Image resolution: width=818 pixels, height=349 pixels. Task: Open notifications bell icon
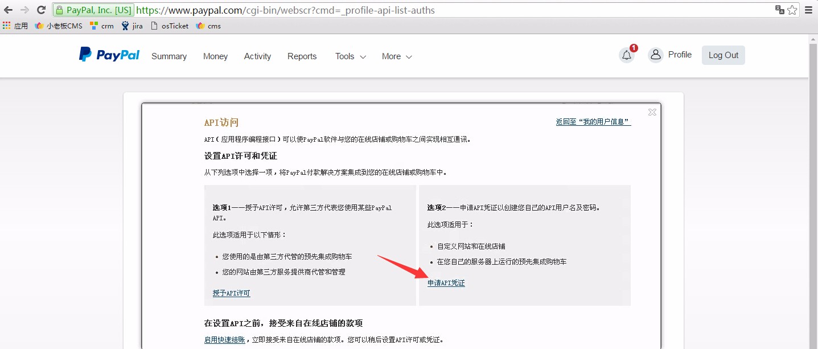[x=627, y=55]
